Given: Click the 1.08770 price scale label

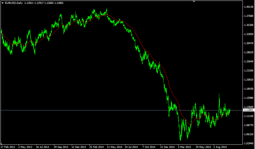Looking at the screenshot, I should point(249,125).
